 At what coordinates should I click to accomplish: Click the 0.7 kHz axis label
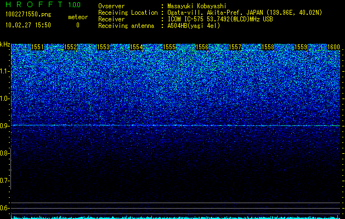point(4,181)
